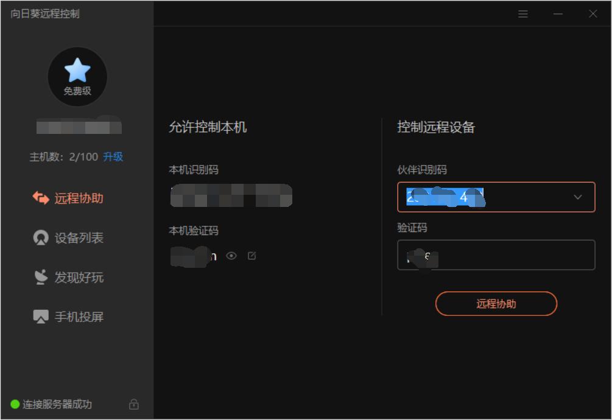
Task: Click the lock icon in status bar
Action: point(133,404)
